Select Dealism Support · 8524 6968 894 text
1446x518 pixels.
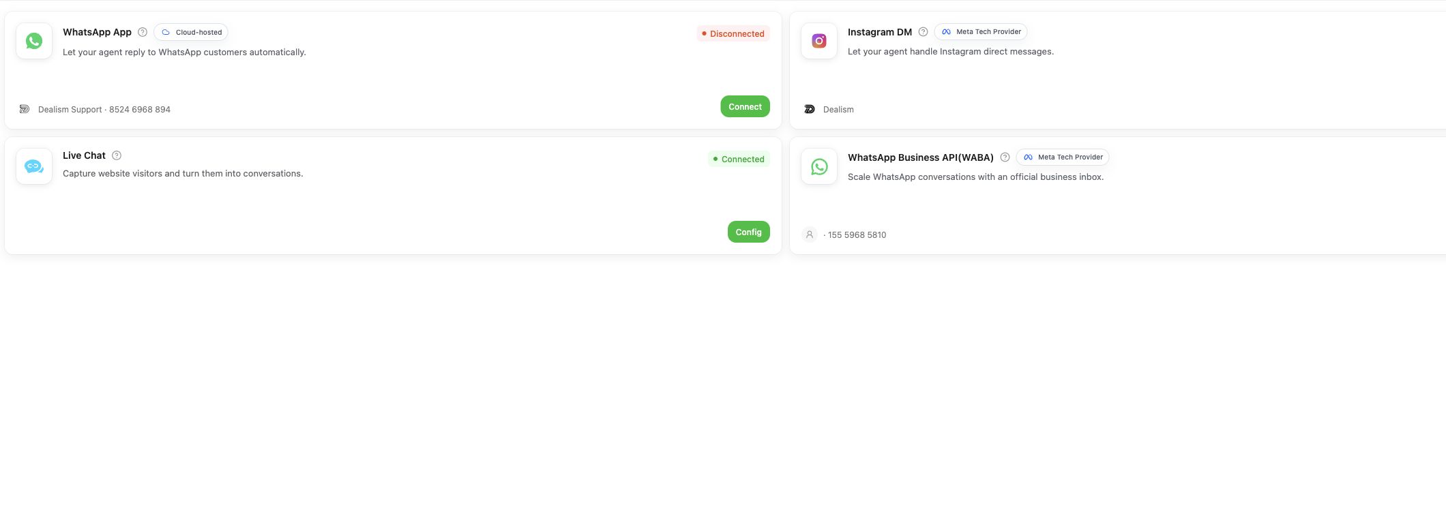[x=104, y=109]
